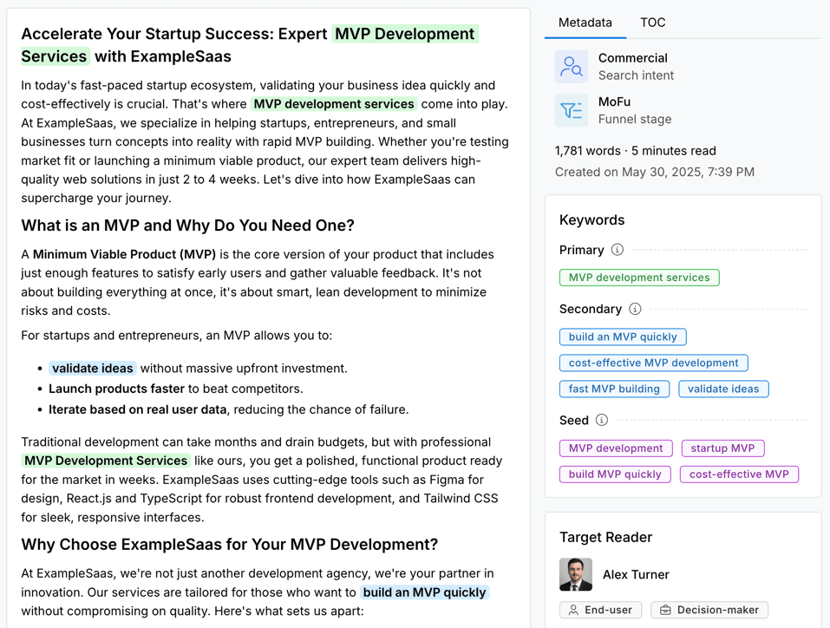830x628 pixels.
Task: Click the build MVP quickly seed keyword
Action: coord(615,474)
